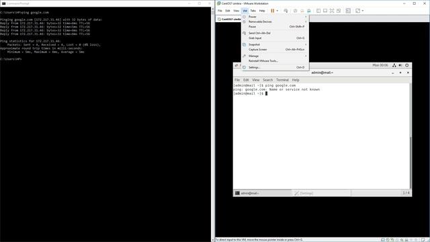Click the Command Prompt title bar icon
The width and height of the screenshot is (430, 242).
click(x=3, y=3)
